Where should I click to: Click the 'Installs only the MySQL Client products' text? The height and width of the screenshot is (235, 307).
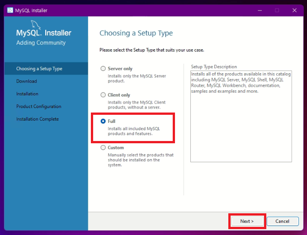click(137, 105)
